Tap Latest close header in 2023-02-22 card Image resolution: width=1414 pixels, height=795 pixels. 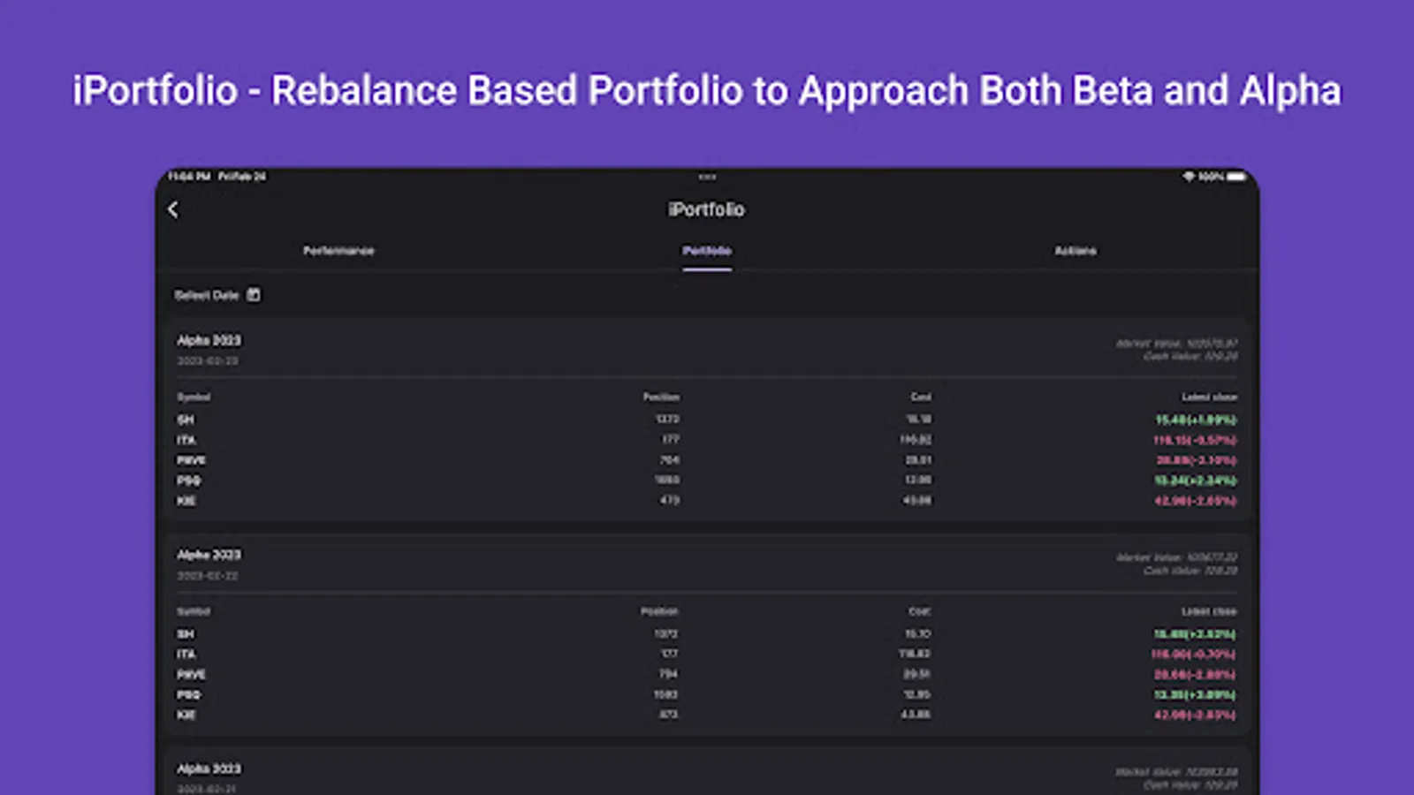click(1208, 611)
